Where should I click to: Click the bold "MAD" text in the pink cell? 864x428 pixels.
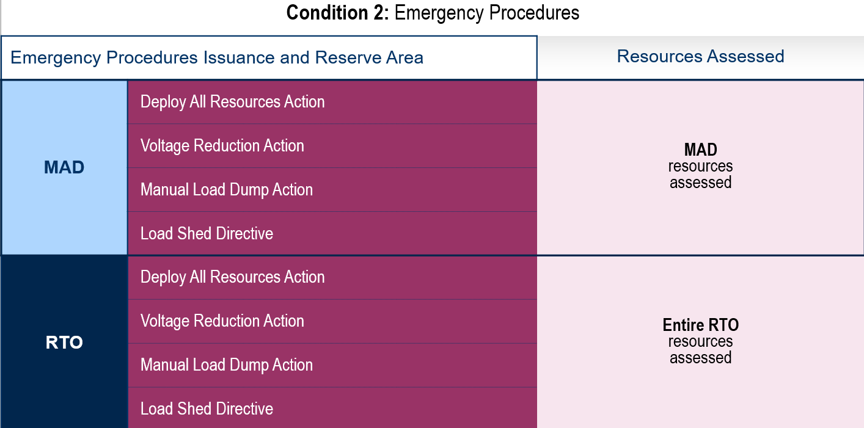pos(700,150)
